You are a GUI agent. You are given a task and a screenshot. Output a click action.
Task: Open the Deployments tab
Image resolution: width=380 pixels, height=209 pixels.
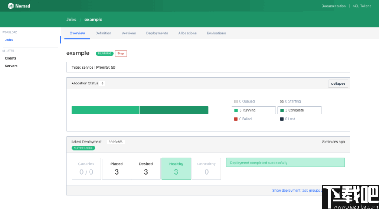(157, 33)
